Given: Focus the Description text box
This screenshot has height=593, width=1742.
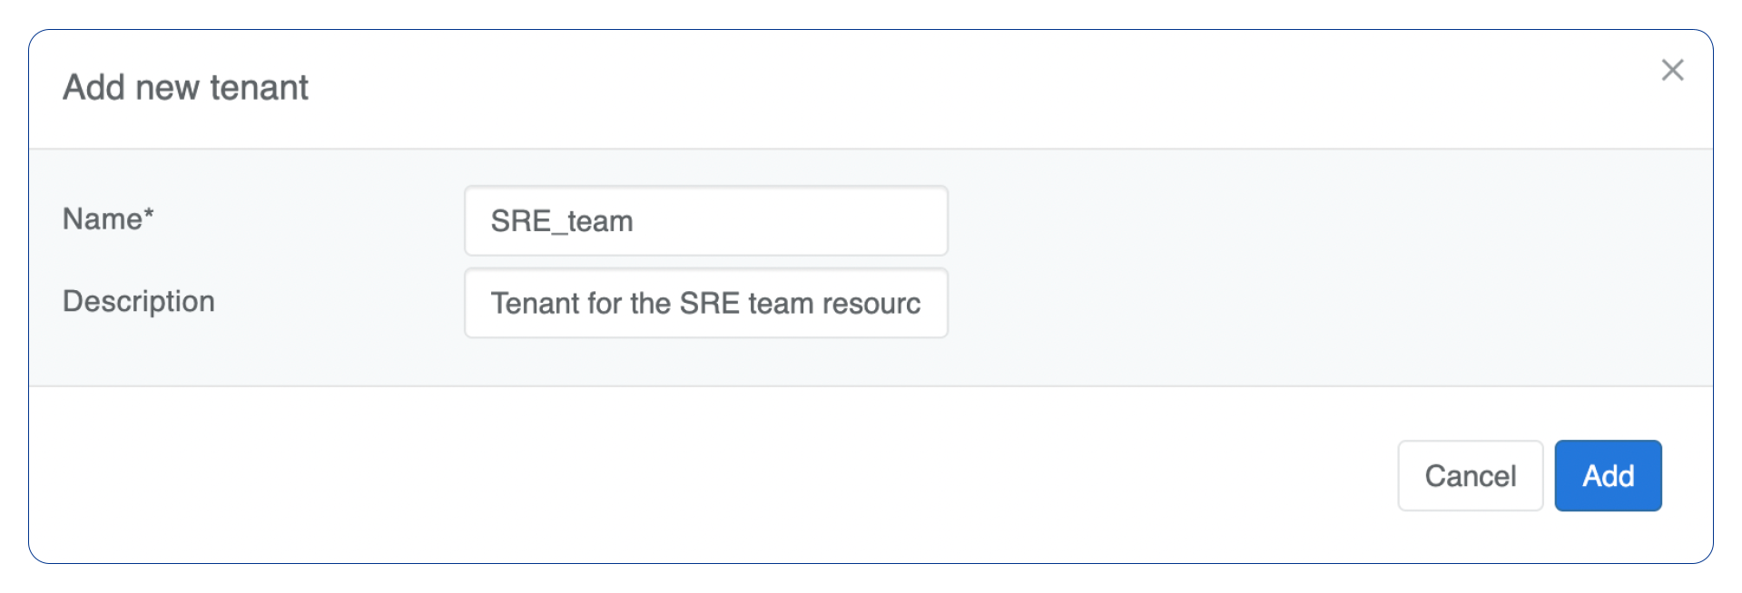Looking at the screenshot, I should point(705,303).
